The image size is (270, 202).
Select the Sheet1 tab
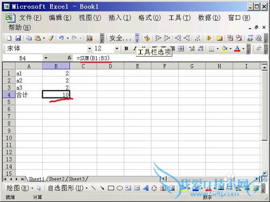click(x=37, y=179)
